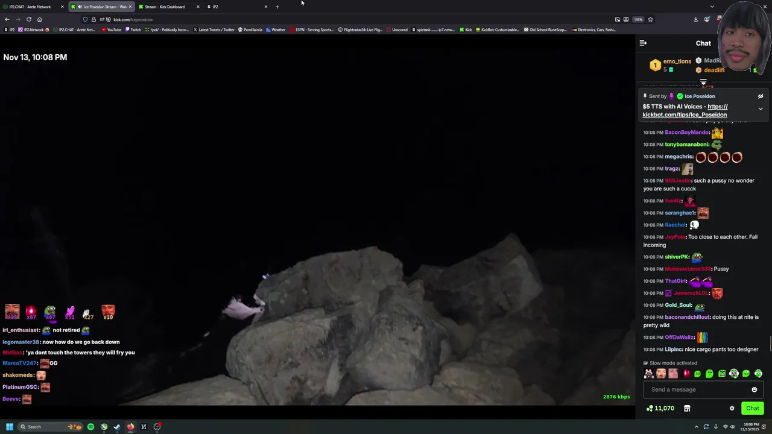Click username baconandchillout in chat
Viewport: 772px width, 434px height.
tap(687, 317)
